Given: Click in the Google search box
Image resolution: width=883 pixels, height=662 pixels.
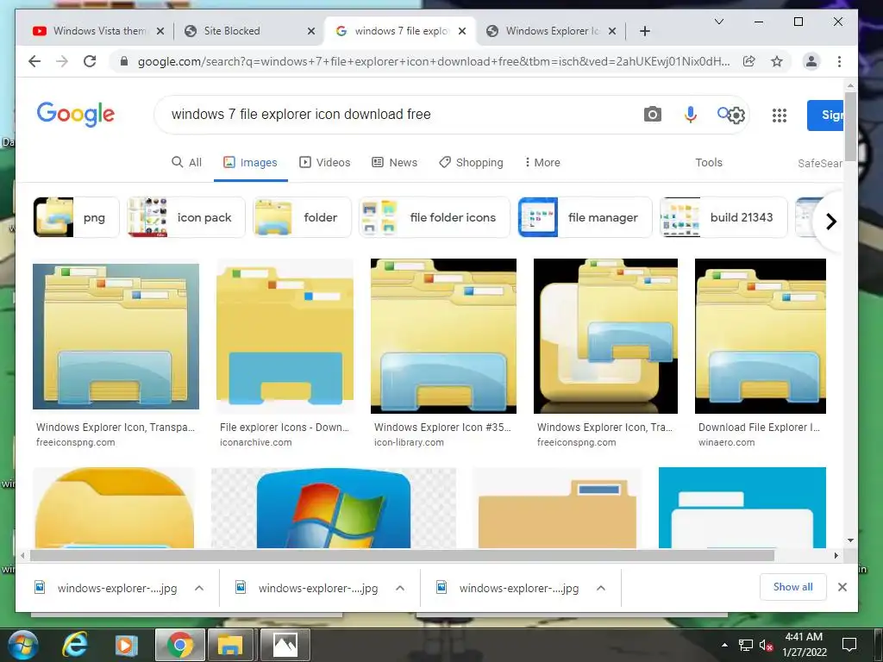Looking at the screenshot, I should [394, 115].
